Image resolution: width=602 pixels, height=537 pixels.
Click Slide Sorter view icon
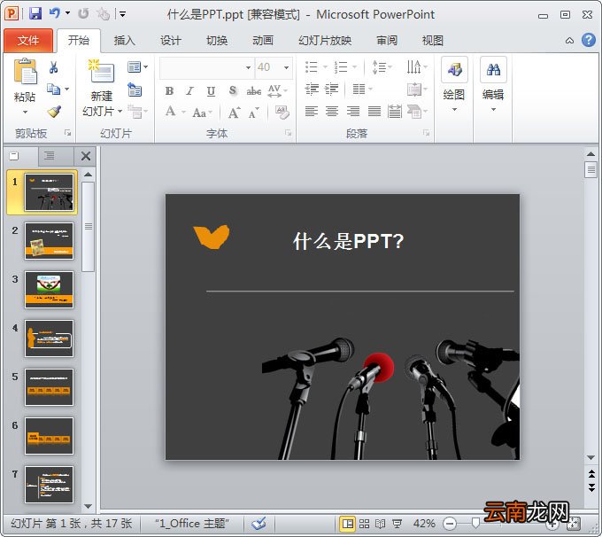pos(365,524)
